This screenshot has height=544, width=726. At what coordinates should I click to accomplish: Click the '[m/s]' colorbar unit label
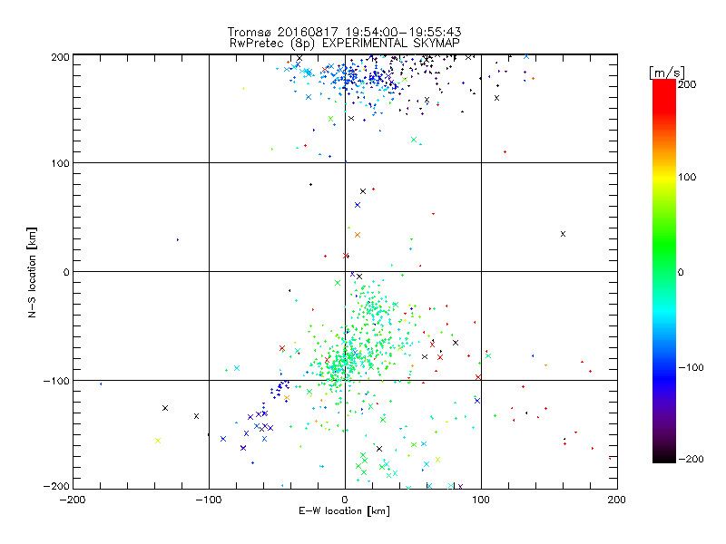click(667, 73)
